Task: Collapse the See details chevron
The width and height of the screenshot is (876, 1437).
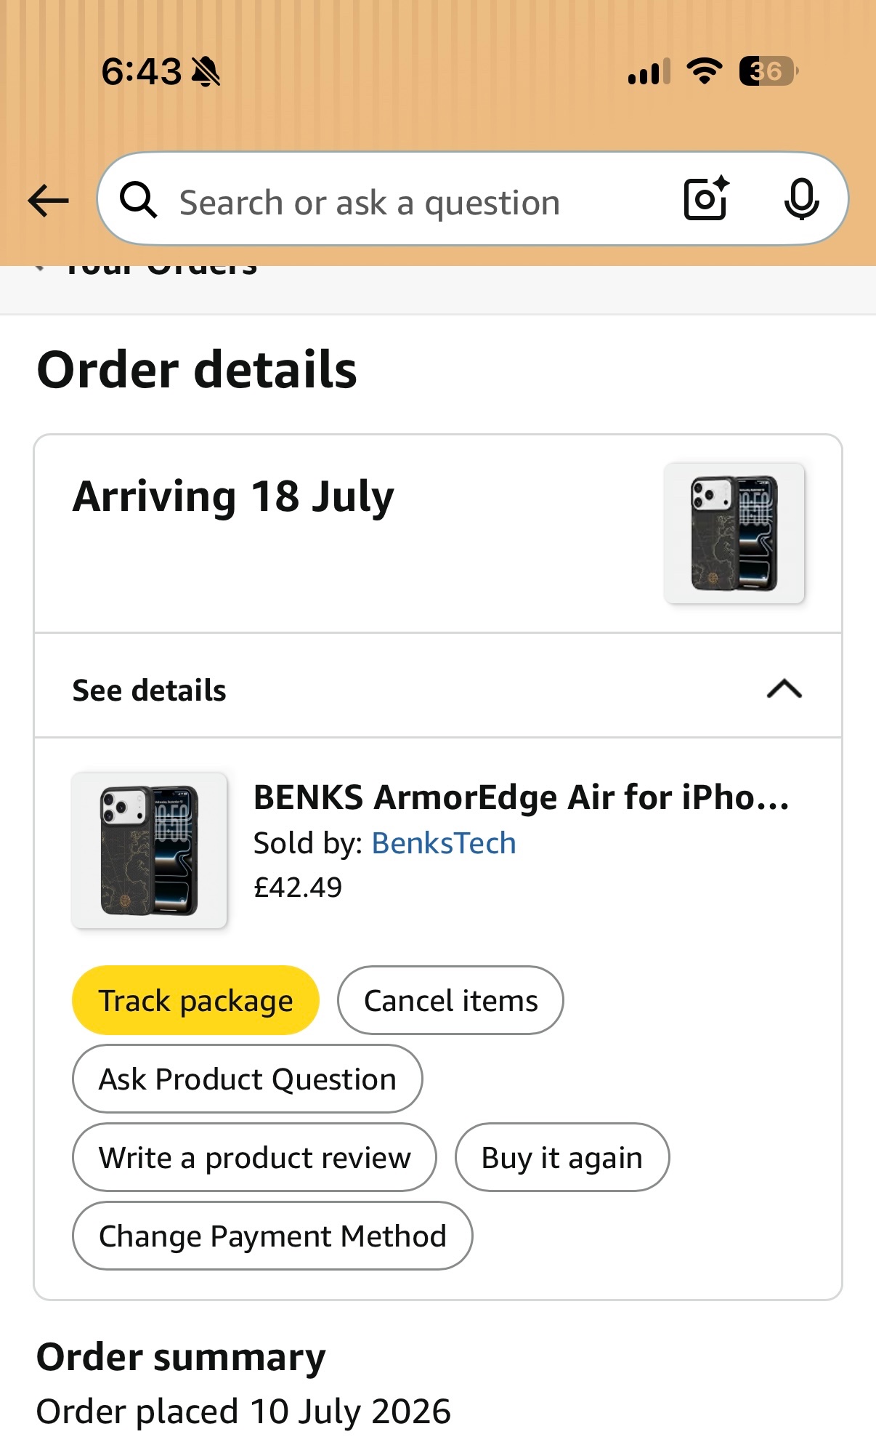Action: click(784, 688)
